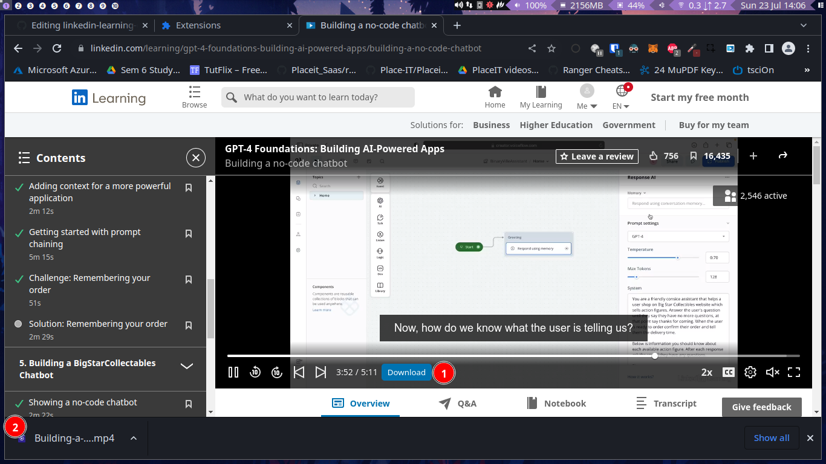Viewport: 826px width, 464px height.
Task: Rewind the video 10 seconds
Action: 255,372
